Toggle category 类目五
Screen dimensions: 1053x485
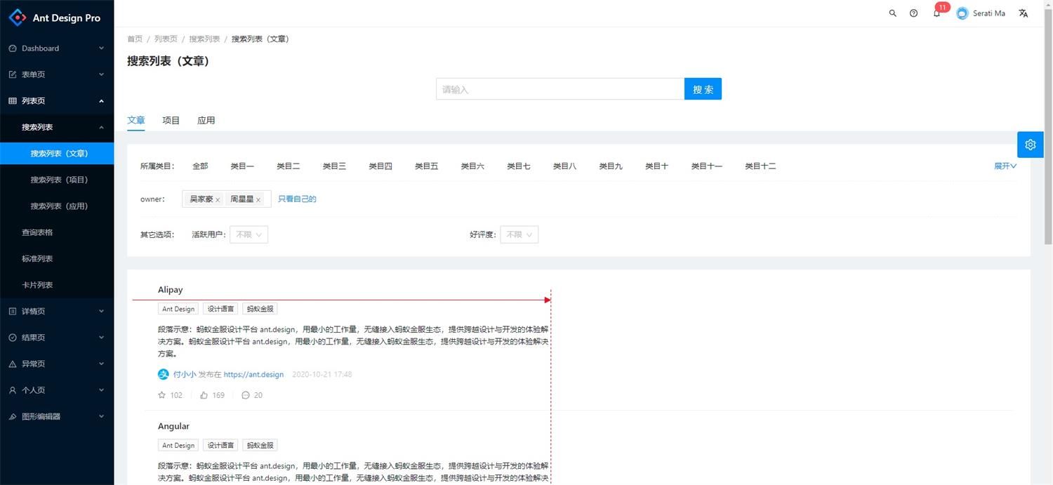427,166
